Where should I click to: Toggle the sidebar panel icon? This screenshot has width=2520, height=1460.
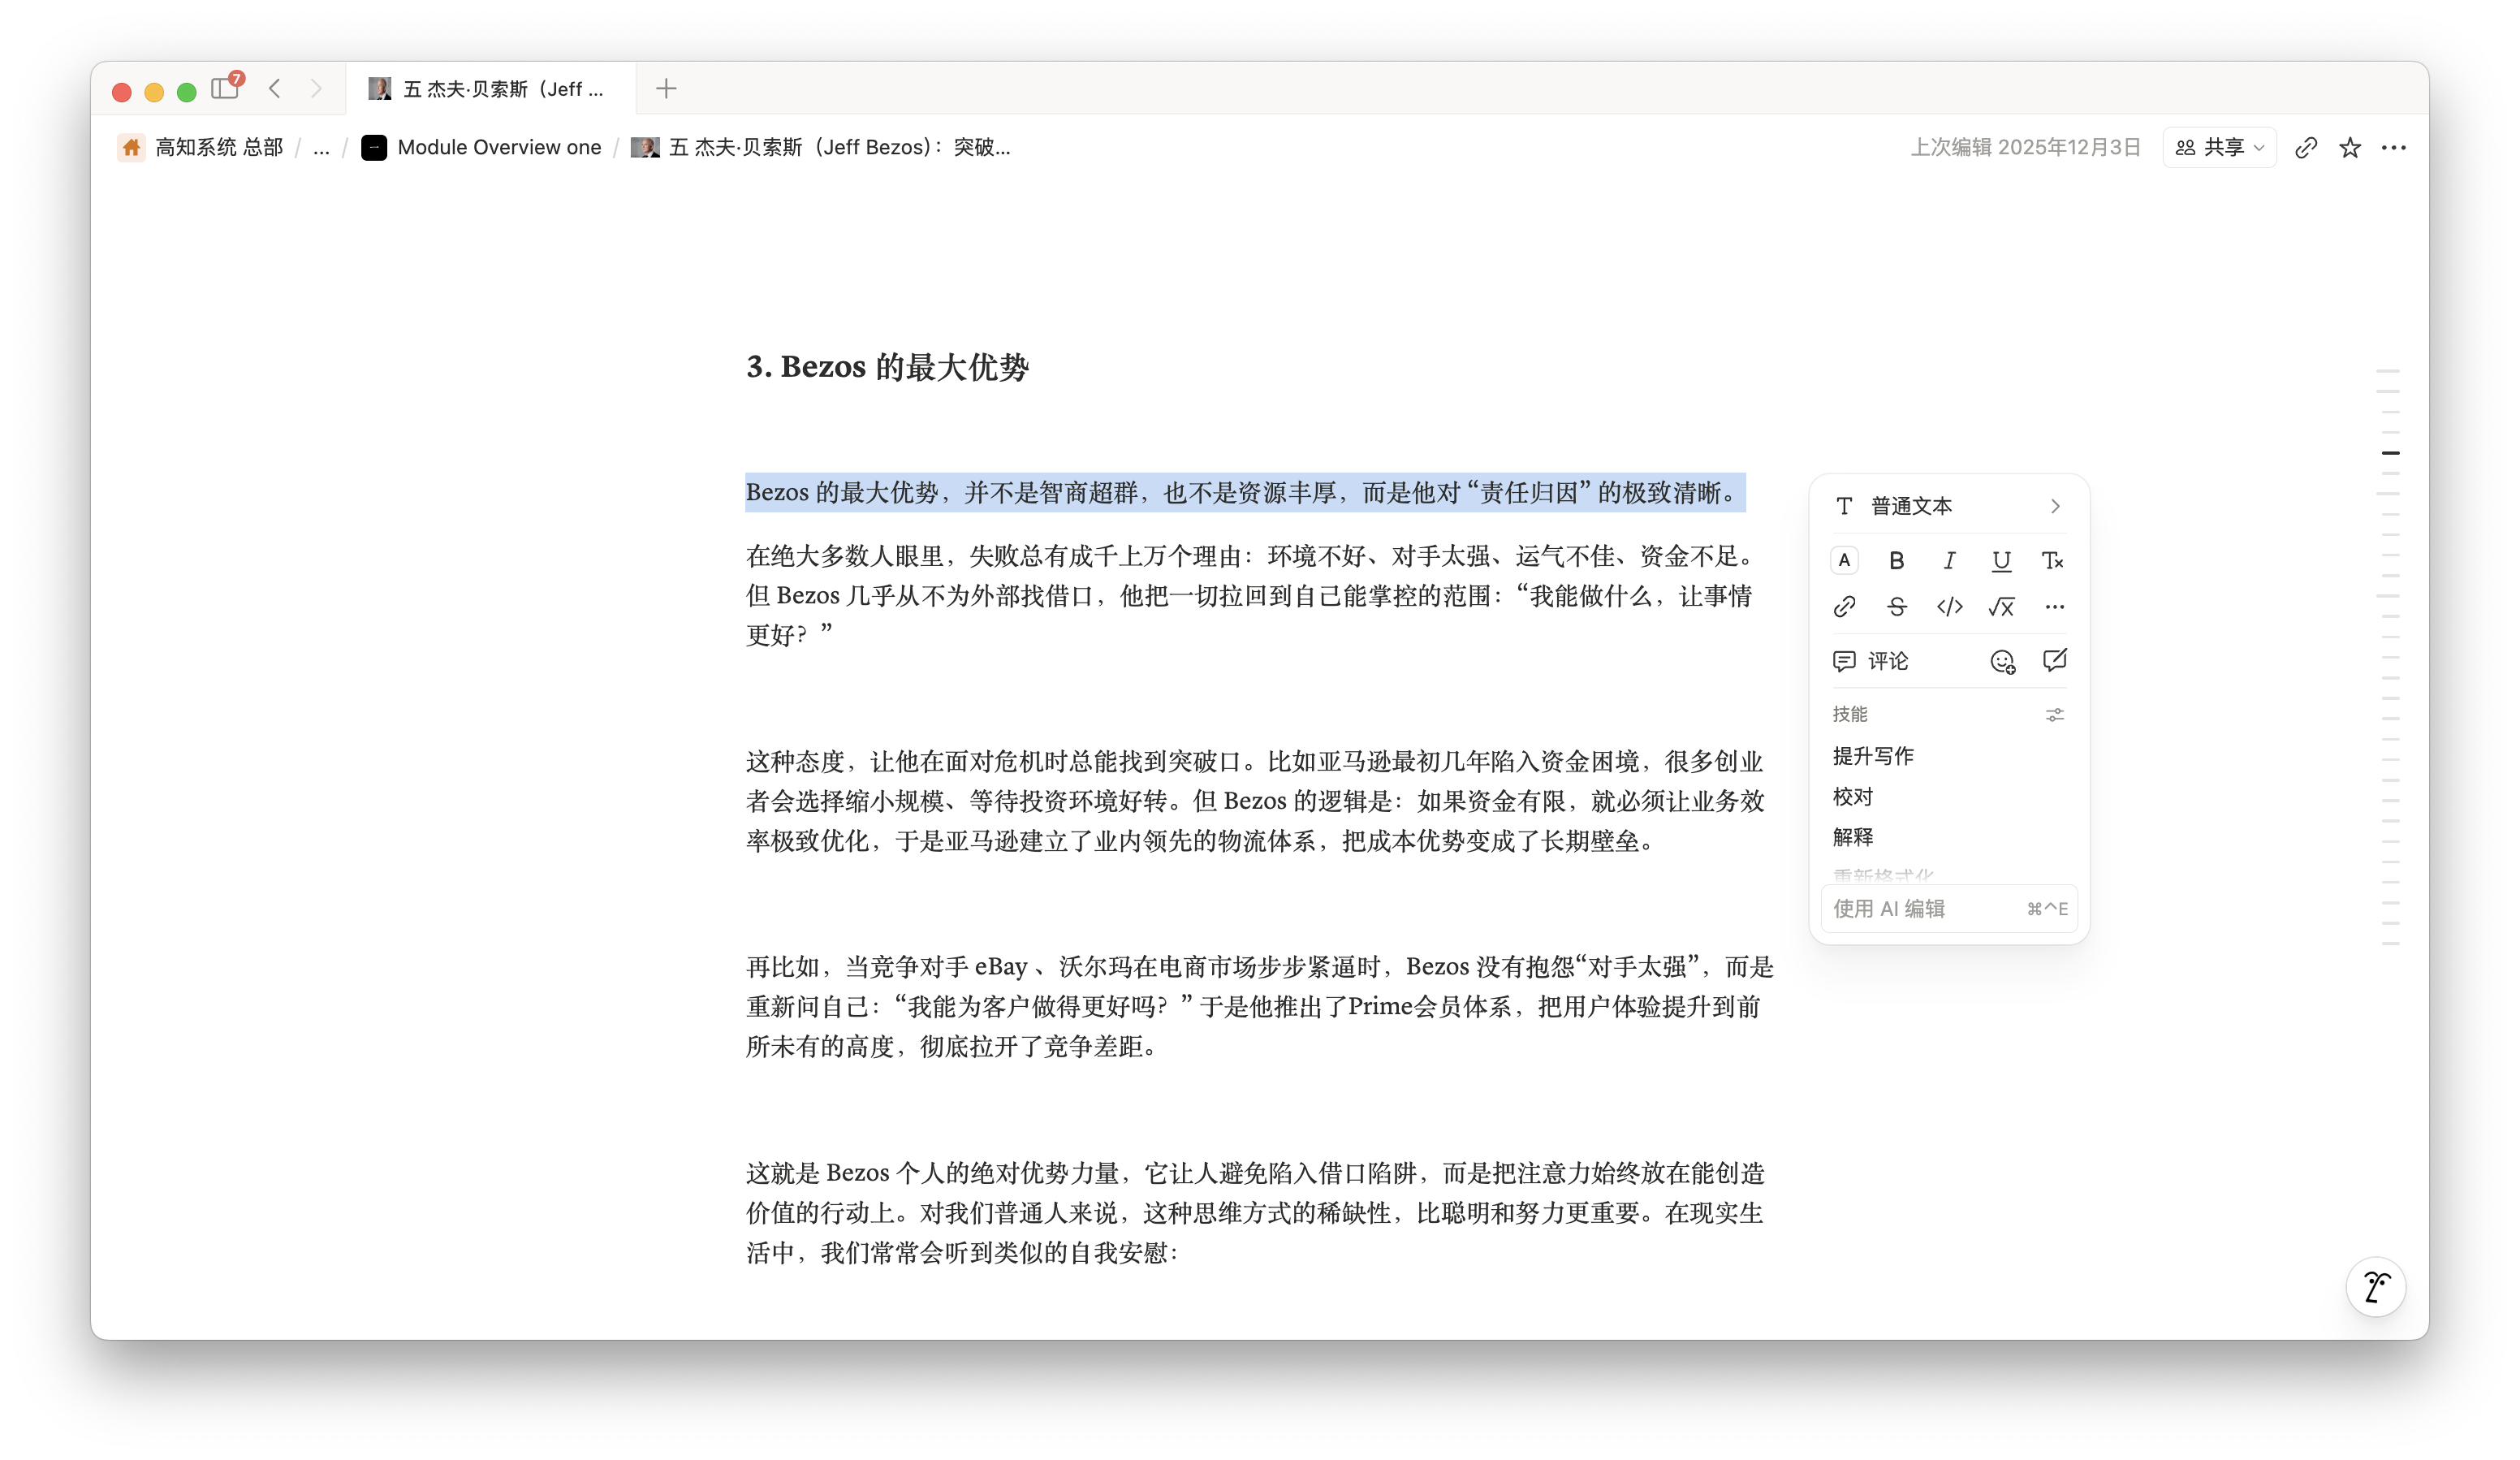225,89
